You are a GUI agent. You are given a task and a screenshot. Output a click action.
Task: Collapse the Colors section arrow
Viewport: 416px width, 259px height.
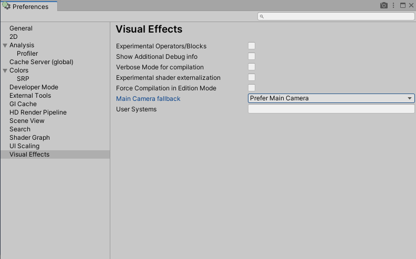pos(5,70)
